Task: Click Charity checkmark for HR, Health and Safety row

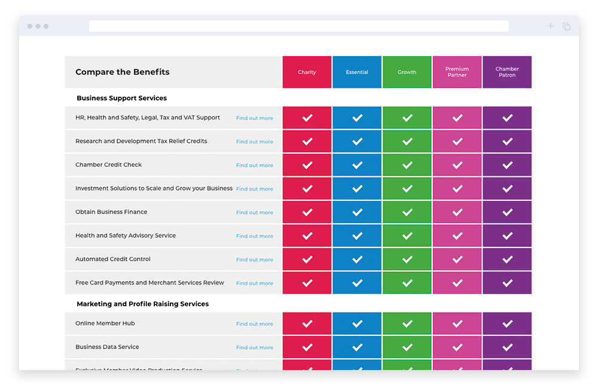Action: 307,118
